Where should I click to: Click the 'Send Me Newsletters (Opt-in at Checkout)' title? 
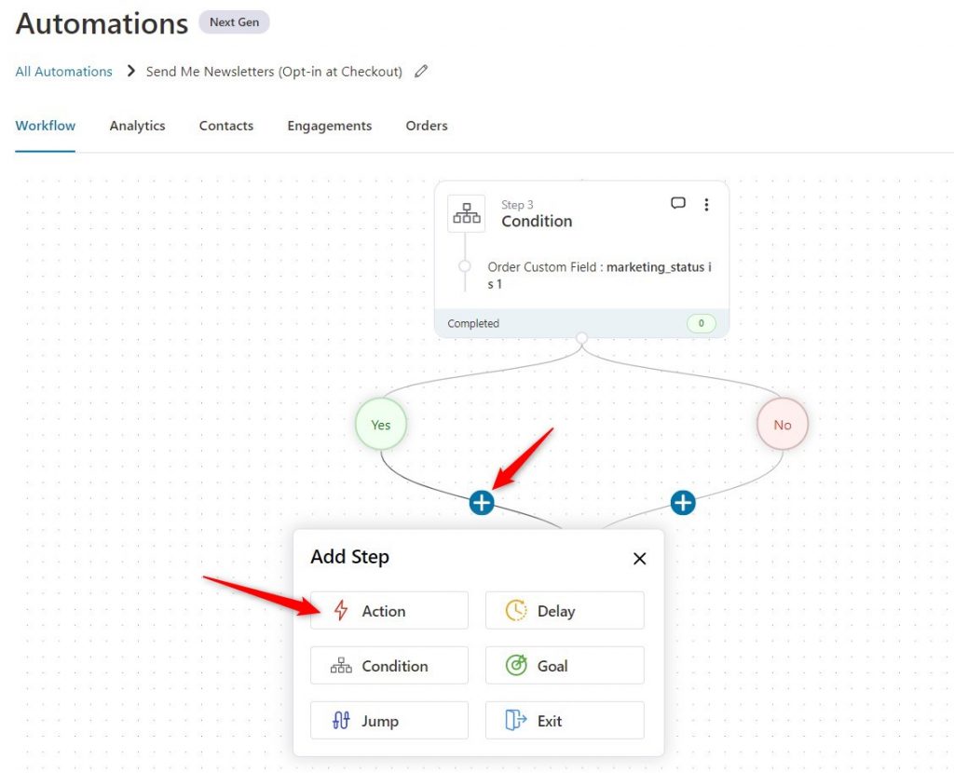coord(274,72)
